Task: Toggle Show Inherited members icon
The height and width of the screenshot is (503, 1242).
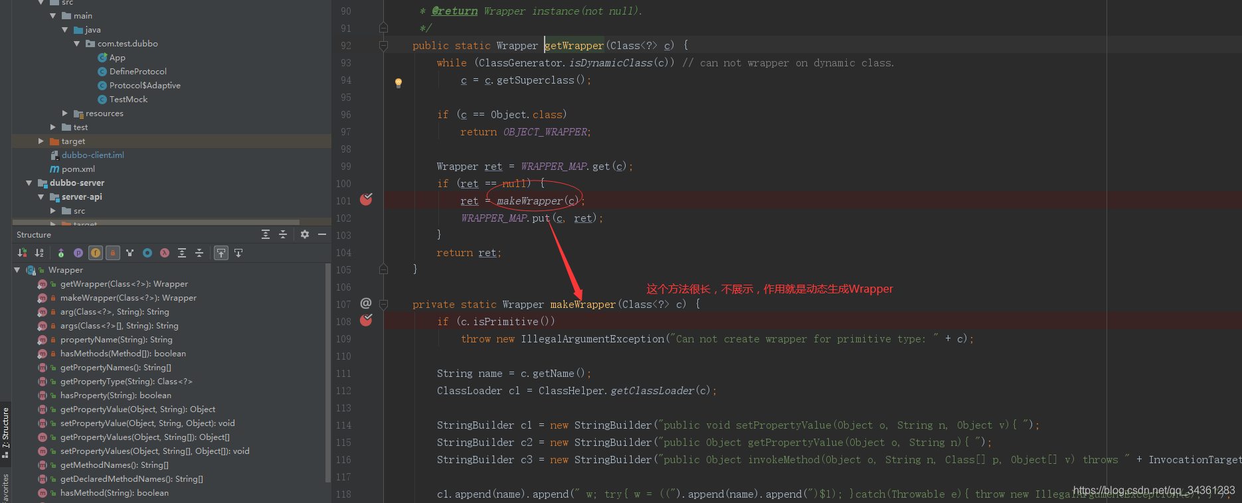Action: (61, 253)
